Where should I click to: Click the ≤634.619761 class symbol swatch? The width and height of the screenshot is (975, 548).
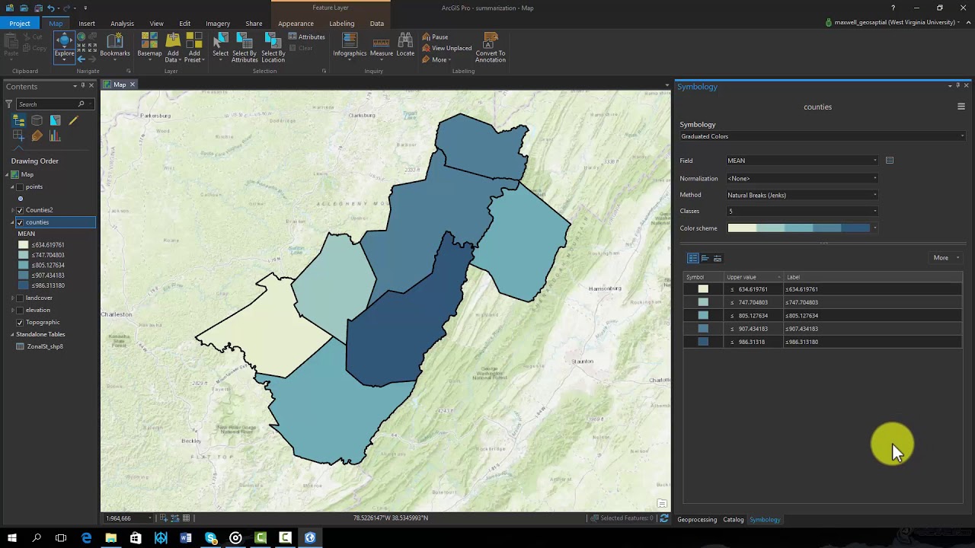point(703,289)
